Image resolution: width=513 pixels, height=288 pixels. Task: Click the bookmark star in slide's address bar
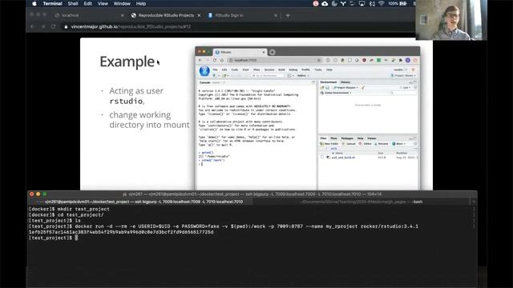[319, 60]
